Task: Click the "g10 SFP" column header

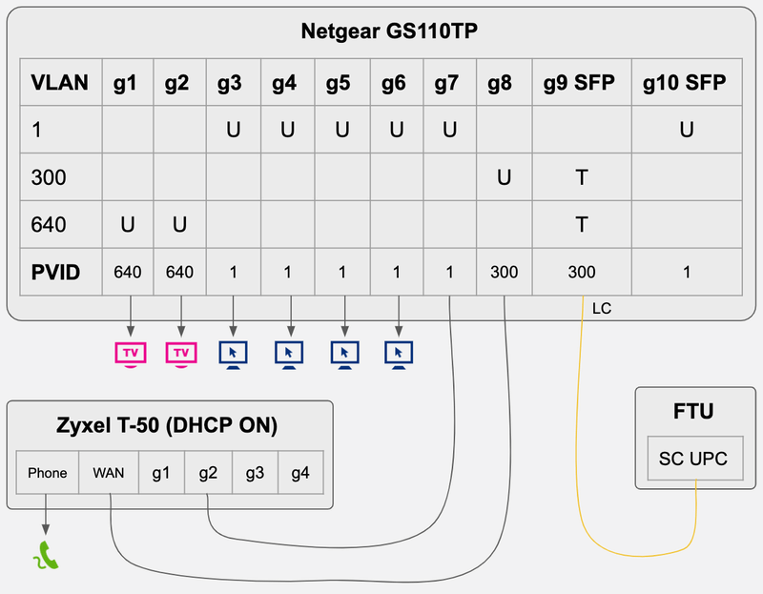Action: 687,82
